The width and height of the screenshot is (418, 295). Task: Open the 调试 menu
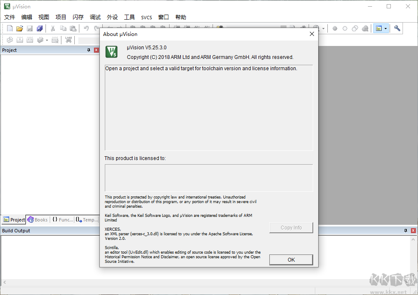point(95,17)
